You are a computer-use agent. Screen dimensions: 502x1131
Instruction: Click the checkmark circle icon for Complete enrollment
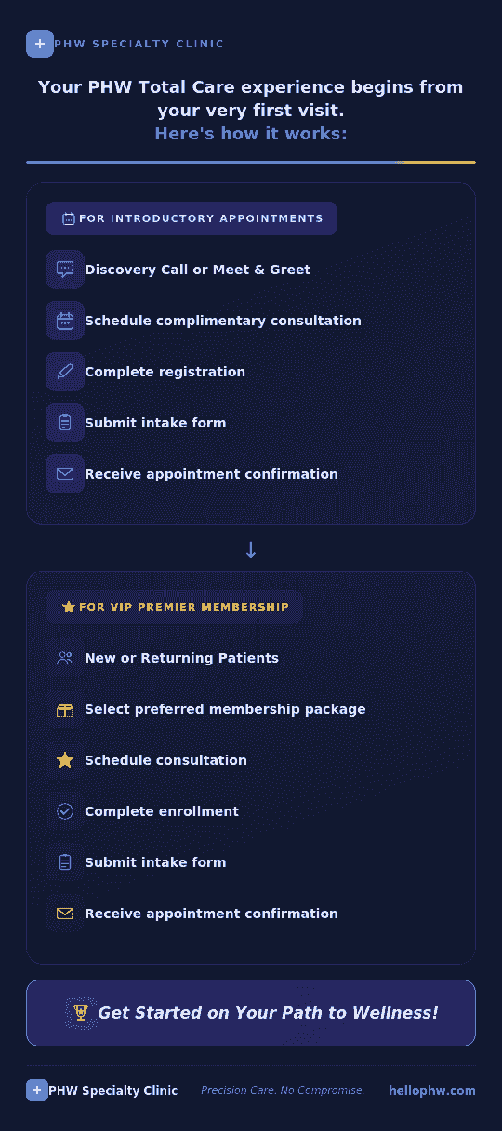point(65,811)
